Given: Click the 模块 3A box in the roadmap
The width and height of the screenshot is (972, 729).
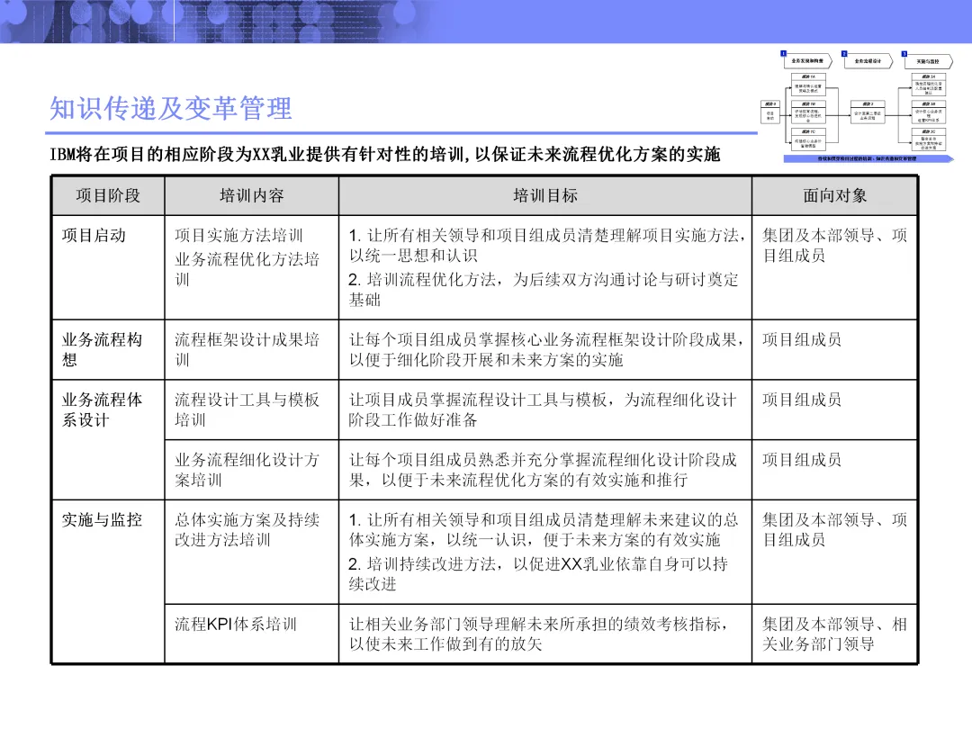Looking at the screenshot, I should [928, 85].
